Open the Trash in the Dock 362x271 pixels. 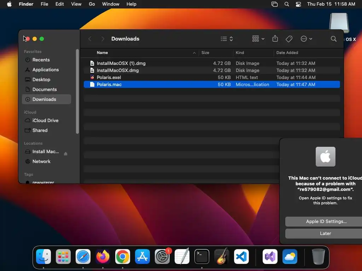319,257
